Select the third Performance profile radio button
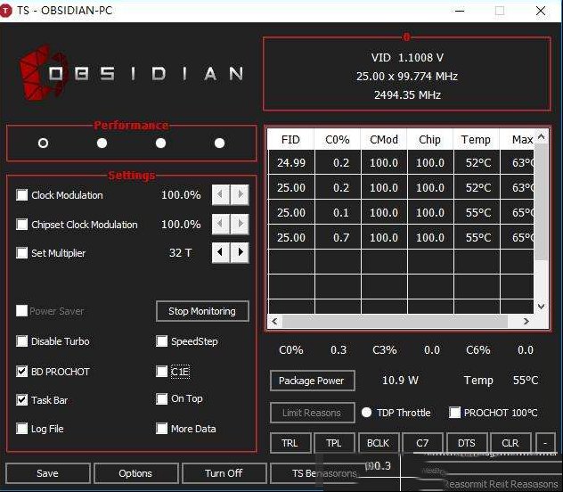The height and width of the screenshot is (492, 563). point(161,143)
